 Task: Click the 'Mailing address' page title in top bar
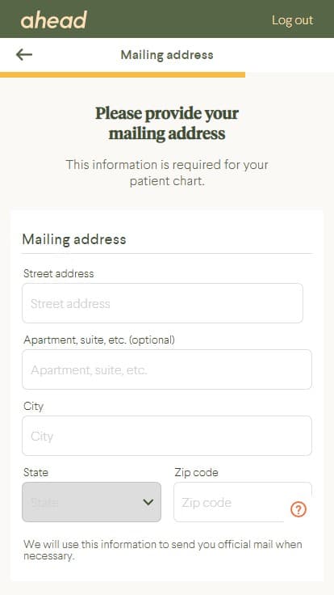pyautogui.click(x=167, y=55)
